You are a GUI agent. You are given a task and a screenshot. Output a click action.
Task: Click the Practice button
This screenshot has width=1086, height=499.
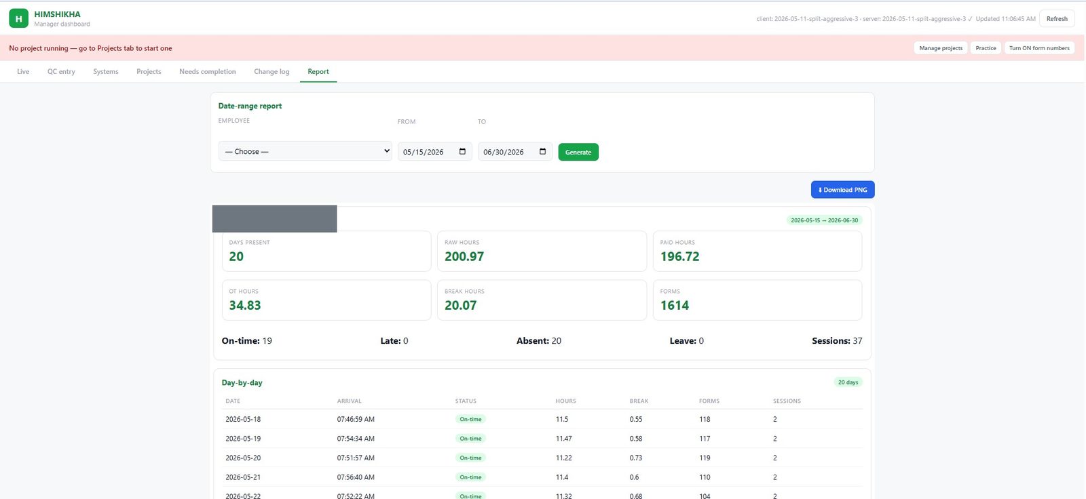tap(986, 48)
